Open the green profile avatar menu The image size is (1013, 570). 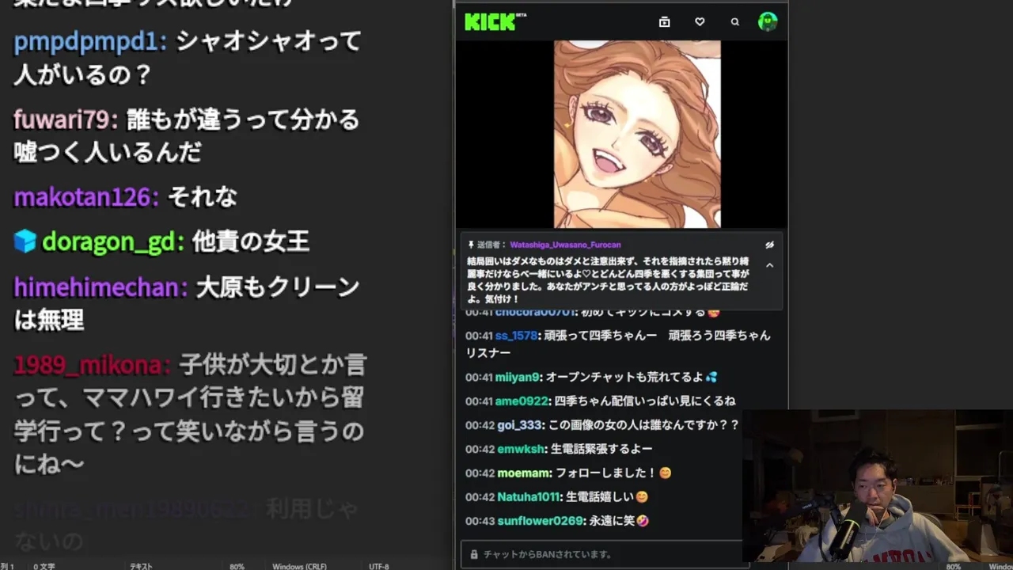click(768, 22)
